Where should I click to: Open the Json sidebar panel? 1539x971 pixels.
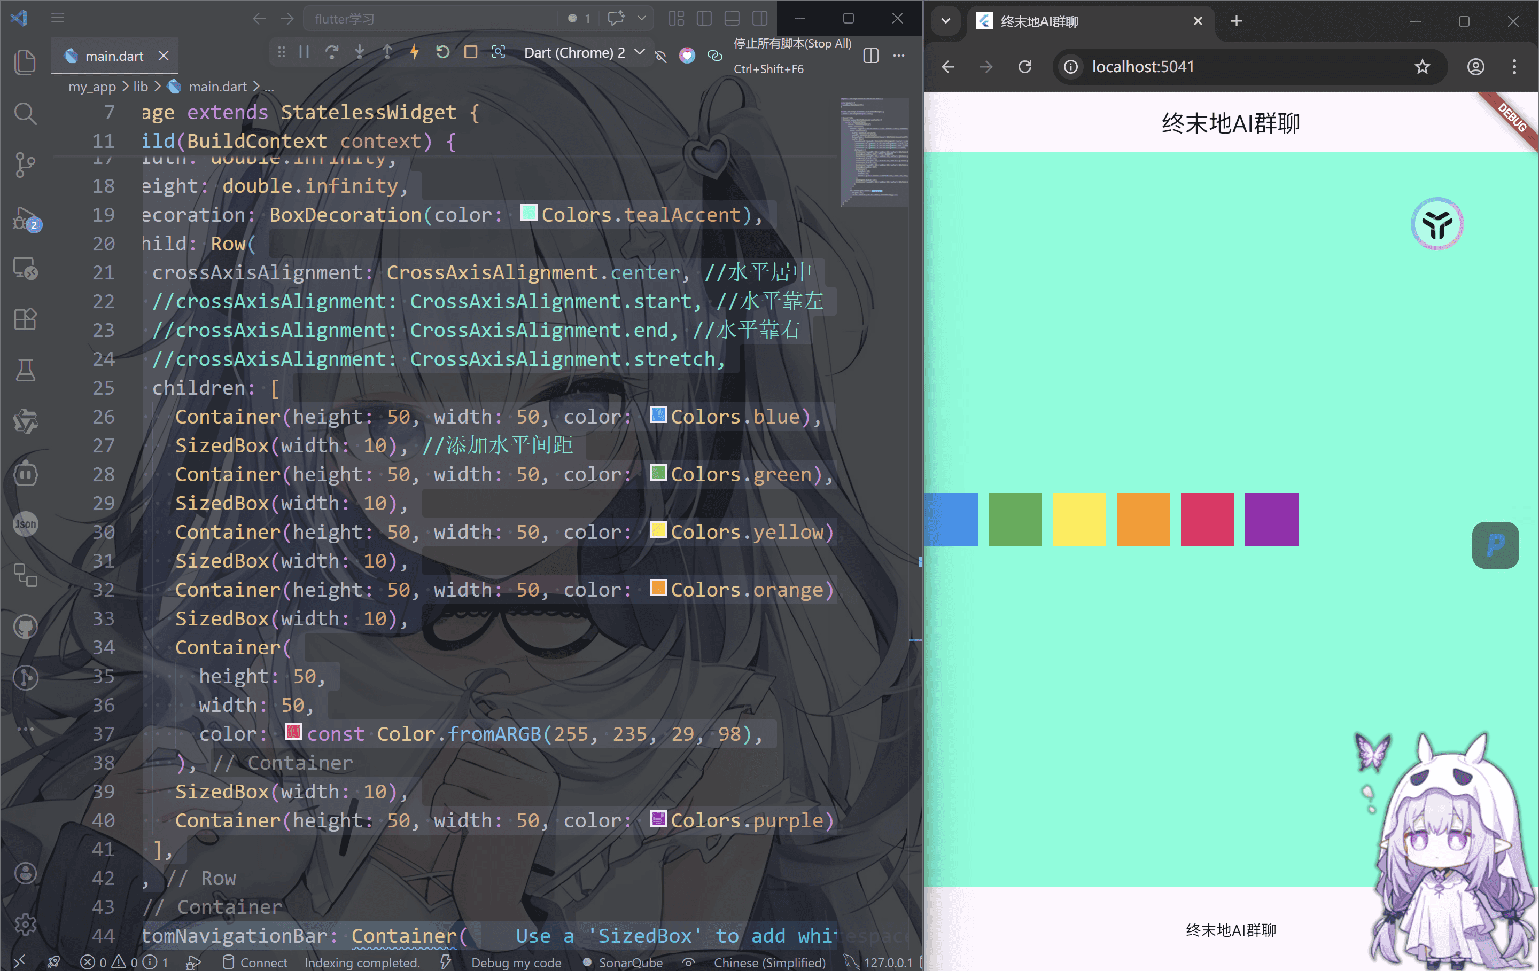[x=25, y=524]
